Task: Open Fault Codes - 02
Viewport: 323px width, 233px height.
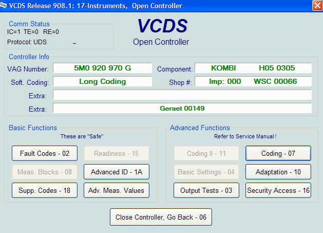Action: coord(45,153)
